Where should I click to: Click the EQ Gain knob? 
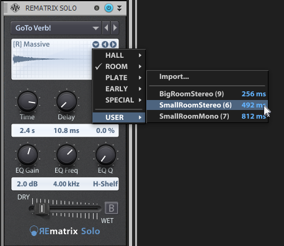(27, 155)
